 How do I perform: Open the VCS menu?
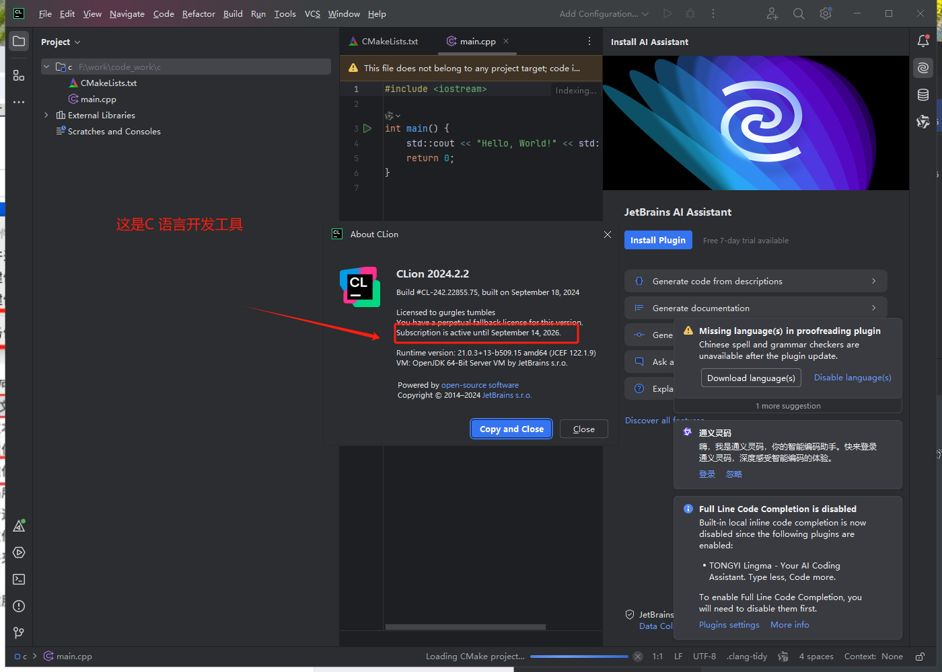click(312, 13)
